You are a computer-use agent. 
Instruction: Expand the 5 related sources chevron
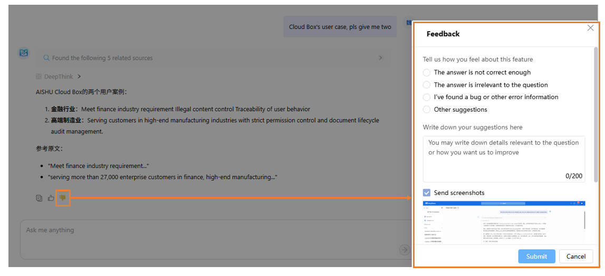click(381, 58)
